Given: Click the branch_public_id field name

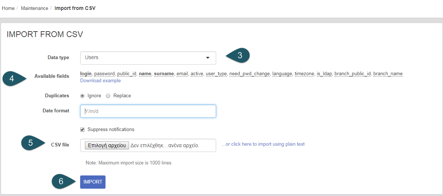Looking at the screenshot, I should 353,74.
